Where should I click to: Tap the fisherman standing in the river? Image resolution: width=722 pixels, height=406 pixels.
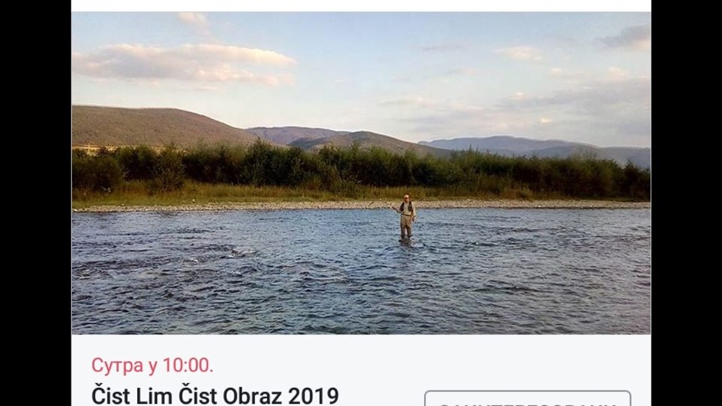pyautogui.click(x=405, y=217)
